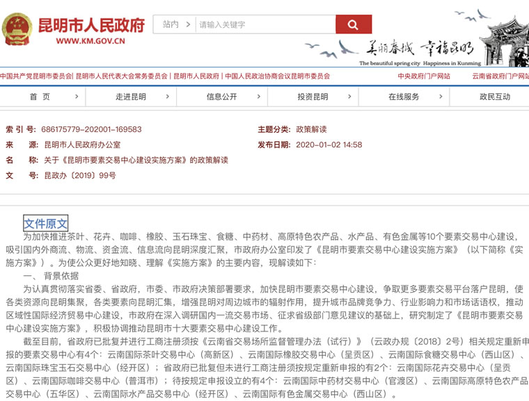529x401 pixels.
Task: Open the 昆明市人民代表大会常务委员会 link
Action: (121, 76)
